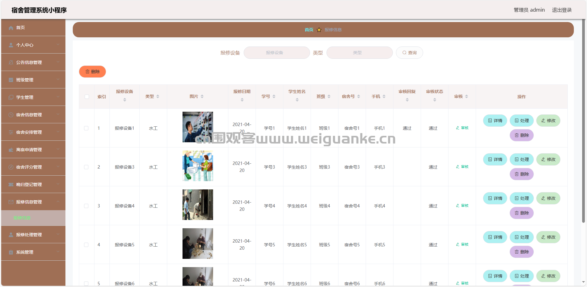This screenshot has width=587, height=287.
Task: Sort by 报修设备 column arrows
Action: 125,100
